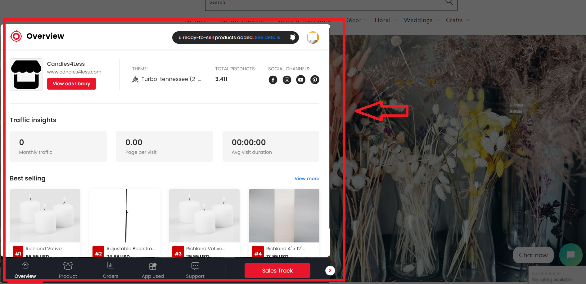
Task: Click the Best selling heading
Action: (x=28, y=179)
